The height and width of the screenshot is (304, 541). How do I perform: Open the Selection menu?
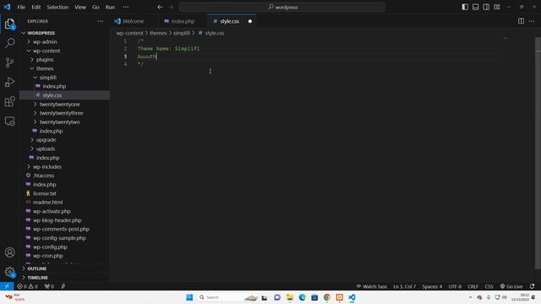click(57, 7)
